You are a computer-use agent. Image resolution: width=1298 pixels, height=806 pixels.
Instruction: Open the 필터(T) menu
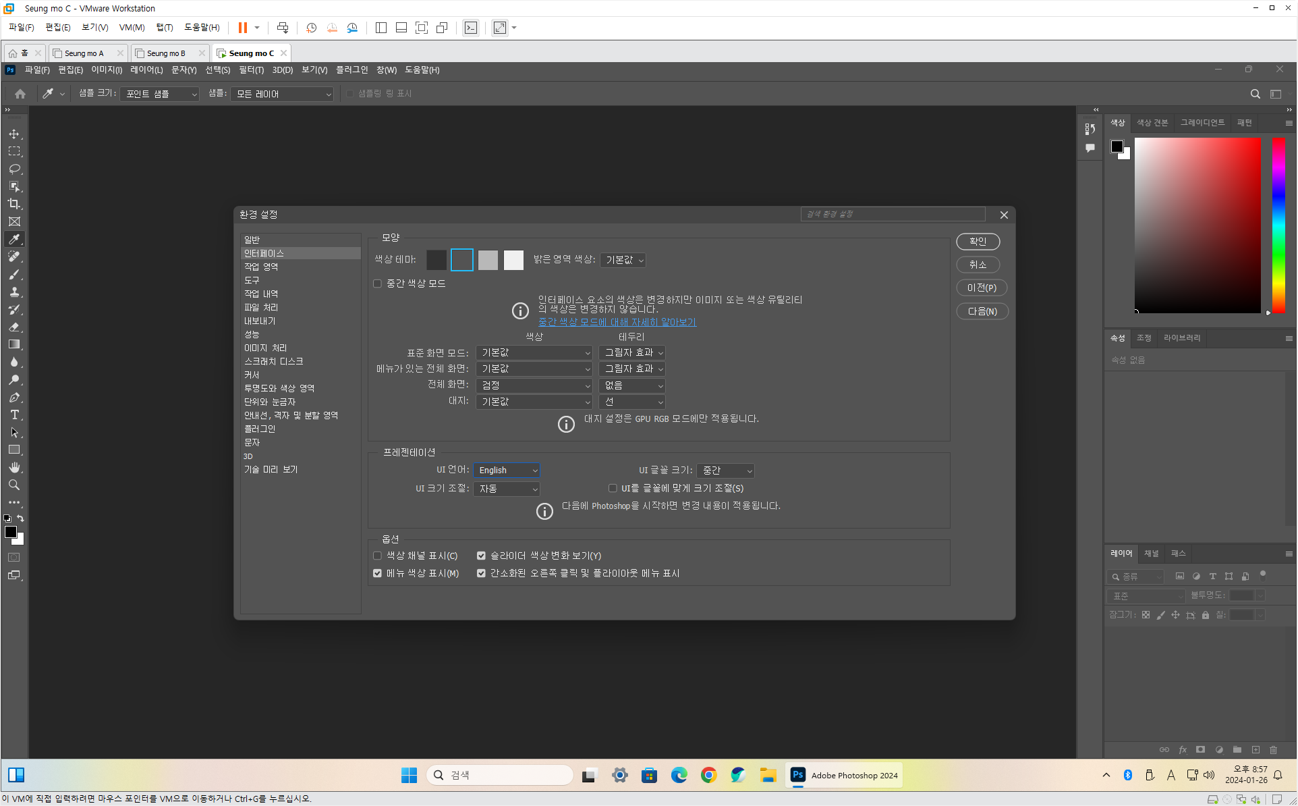pos(251,70)
